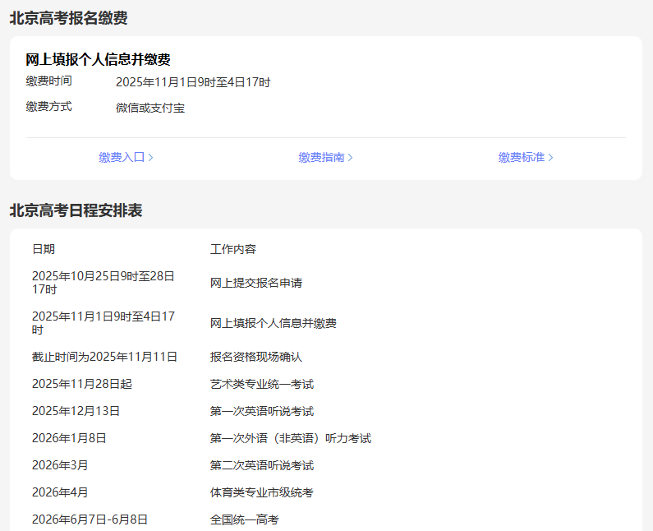Click the 缴费时间 label

pos(48,81)
